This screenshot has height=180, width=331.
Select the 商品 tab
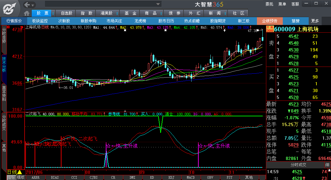[150, 13]
